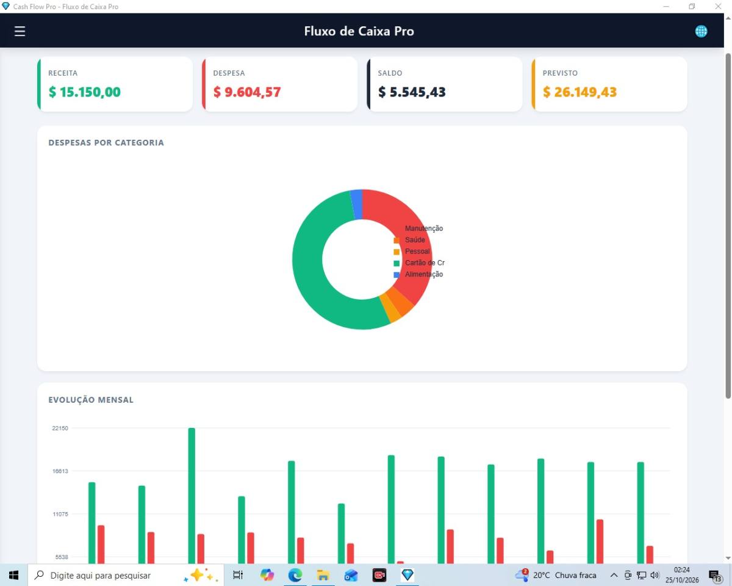
Task: Open the hamburger navigation menu
Action: [20, 31]
